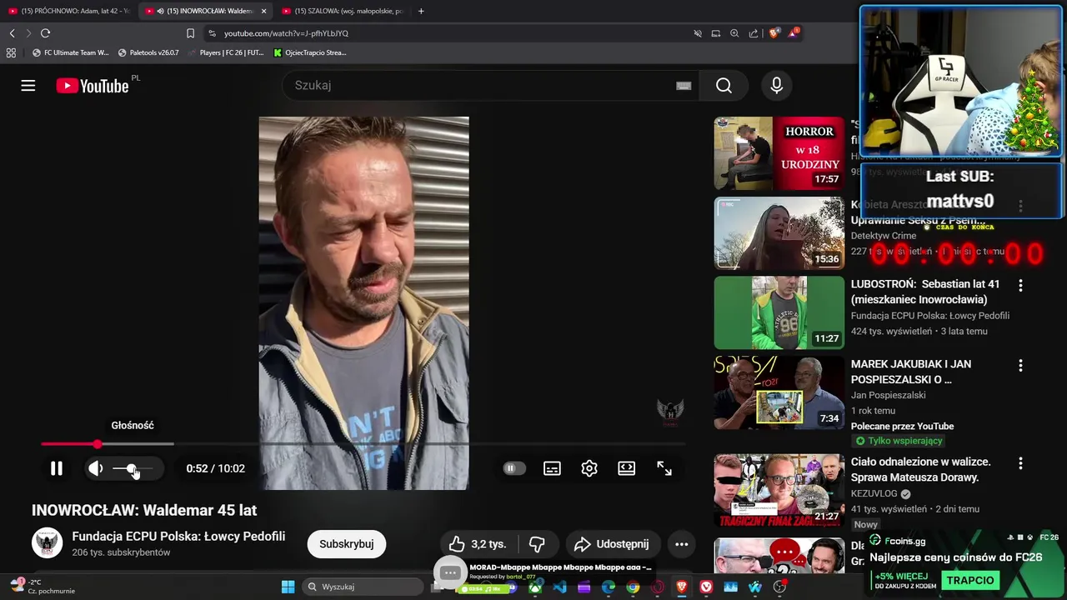Like the video (3,2 tys.)
The image size is (1067, 600).
(x=478, y=544)
